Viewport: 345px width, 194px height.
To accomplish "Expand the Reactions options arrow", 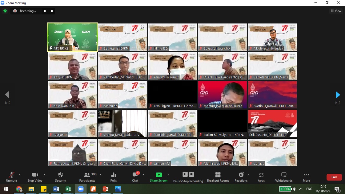I will [x=248, y=175].
